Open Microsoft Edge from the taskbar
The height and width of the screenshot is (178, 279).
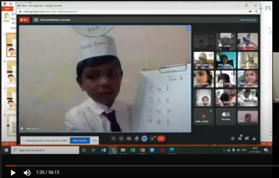coord(171,150)
